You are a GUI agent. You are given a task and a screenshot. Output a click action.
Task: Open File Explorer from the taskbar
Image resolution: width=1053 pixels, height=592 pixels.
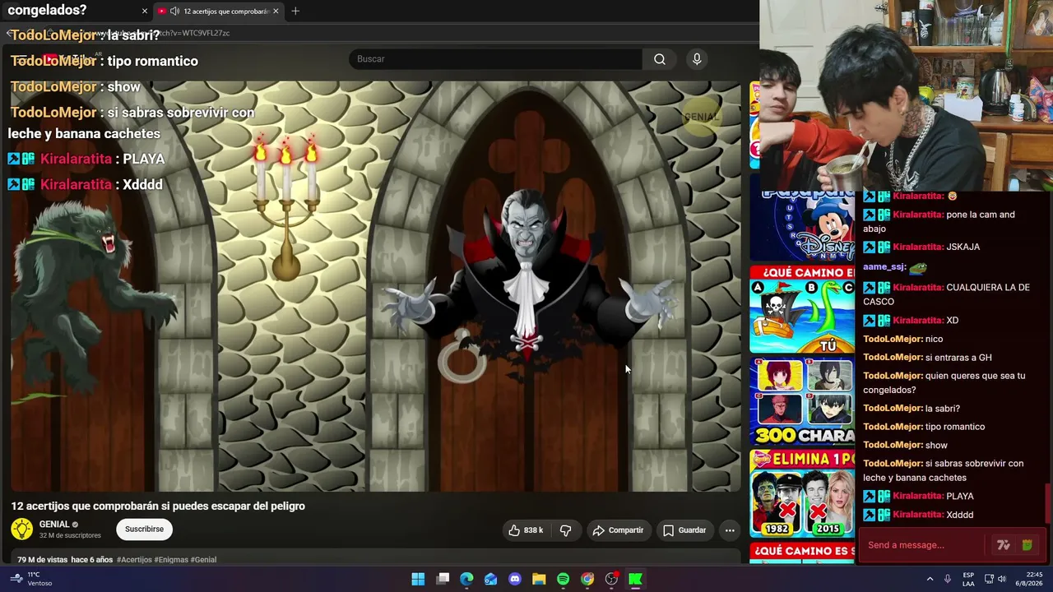pos(539,579)
